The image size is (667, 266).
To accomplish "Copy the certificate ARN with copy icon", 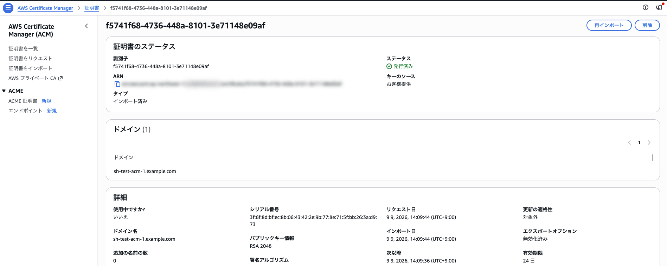I will (x=117, y=84).
